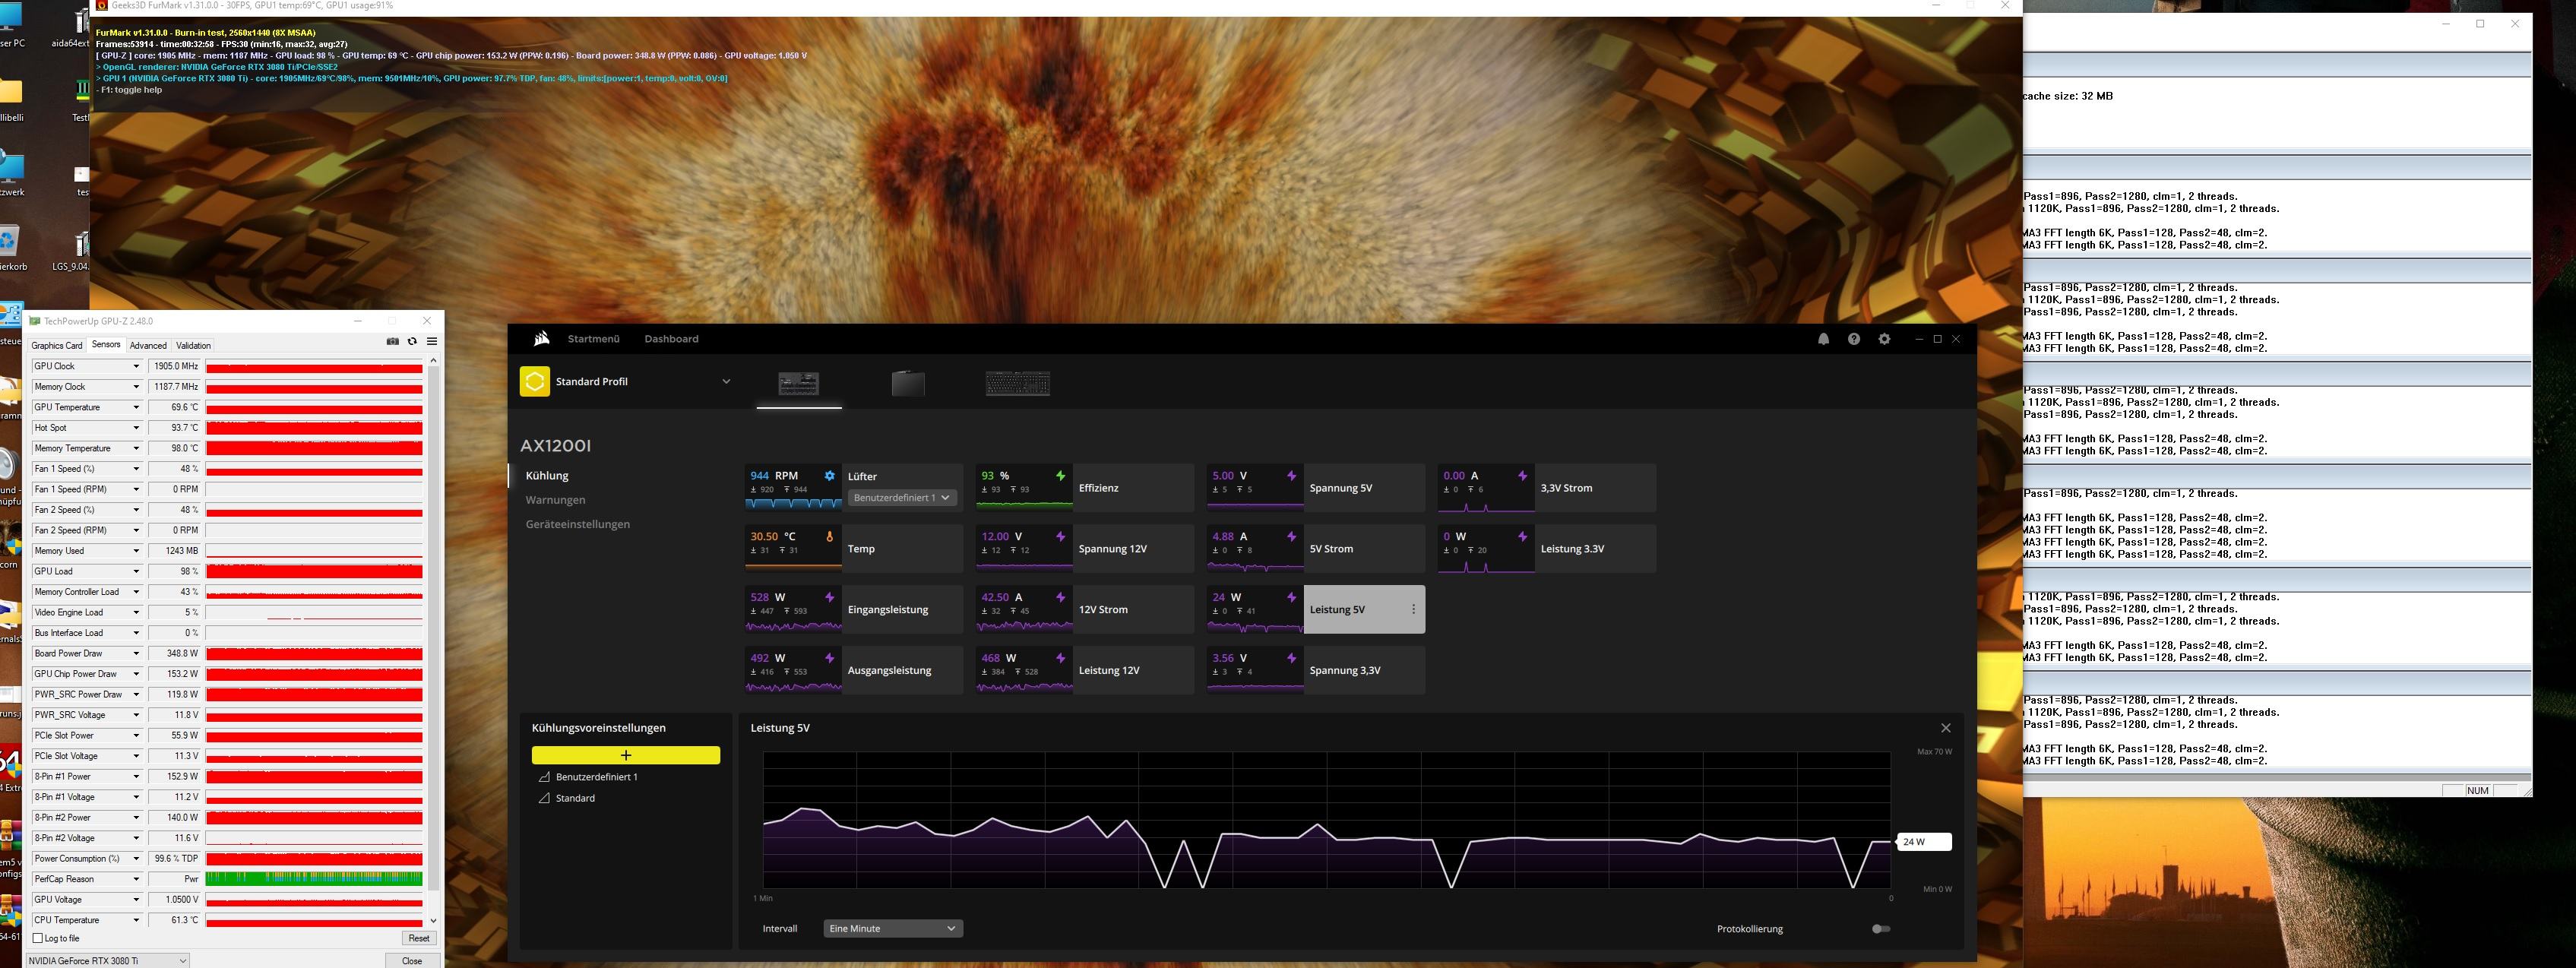The width and height of the screenshot is (2576, 968).
Task: Click the GPU-Z refresh icon
Action: [412, 342]
